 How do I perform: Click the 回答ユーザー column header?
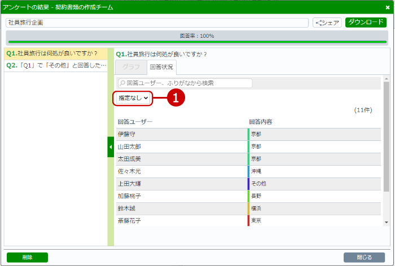click(x=135, y=122)
